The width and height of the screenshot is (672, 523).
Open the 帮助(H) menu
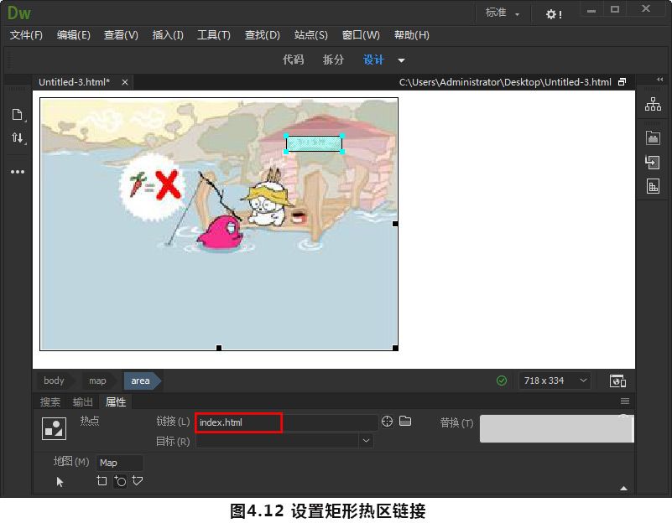[411, 34]
